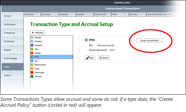Click the Create Accrual Policy button
The image size is (186, 112).
(149, 40)
